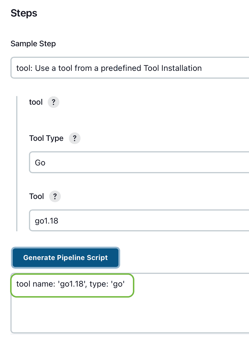249x343 pixels.
Task: Reveal documentation for the tool sample step
Action: [x=53, y=102]
